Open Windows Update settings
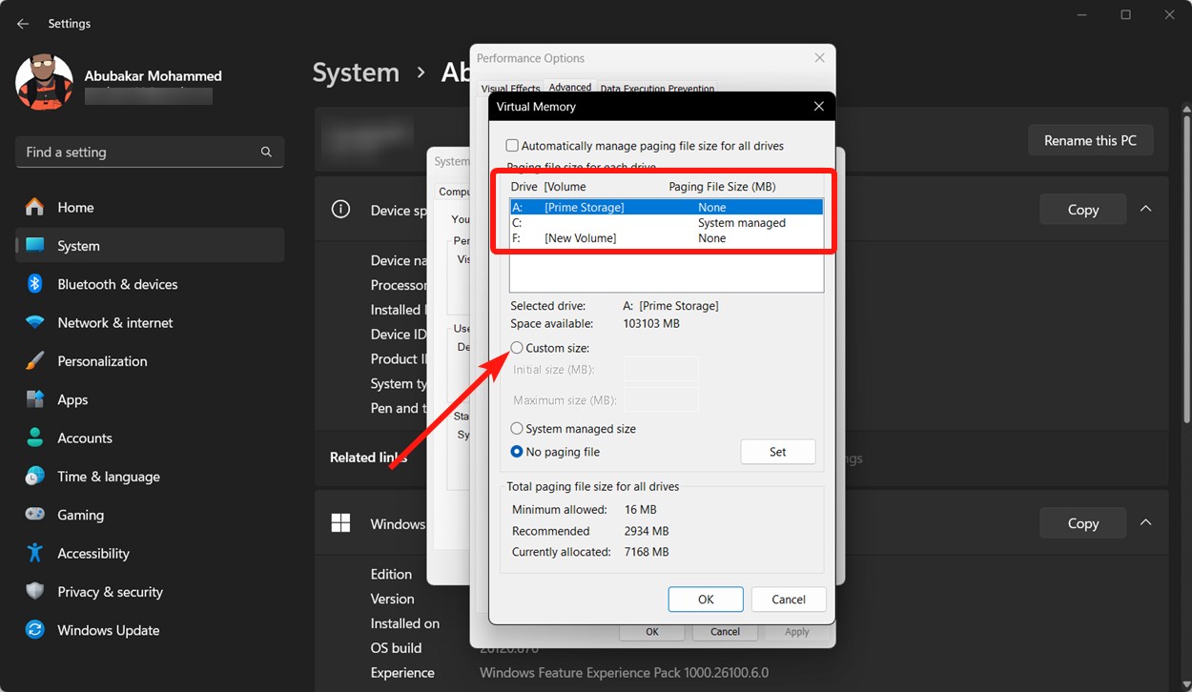 click(108, 630)
